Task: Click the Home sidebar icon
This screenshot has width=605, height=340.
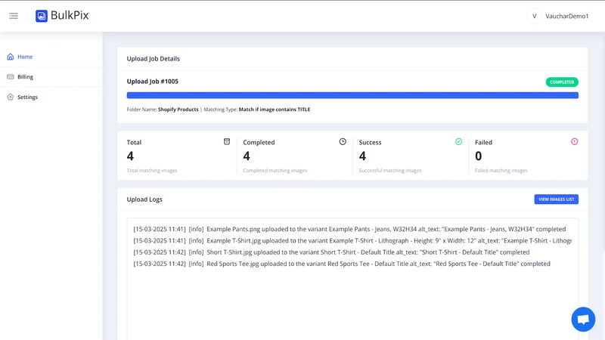Action: point(11,57)
